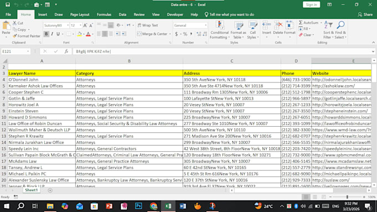This screenshot has height=212, width=377.
Task: Open Conditional Formatting dropdown
Action: point(220,30)
